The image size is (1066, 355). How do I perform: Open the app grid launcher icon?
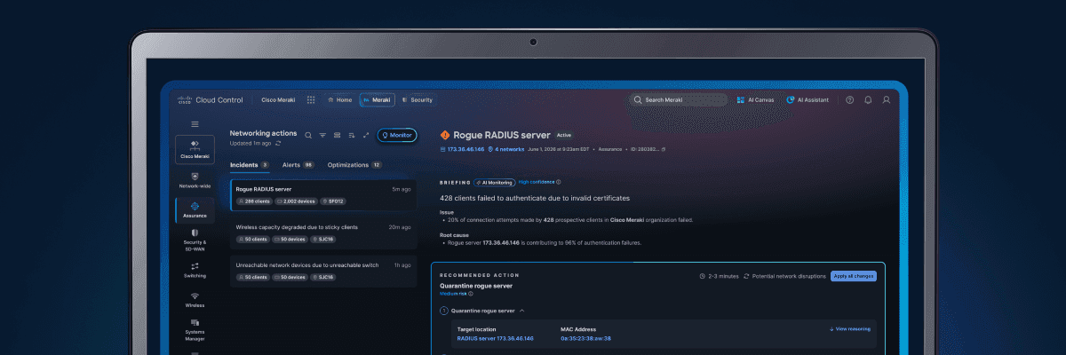(311, 100)
